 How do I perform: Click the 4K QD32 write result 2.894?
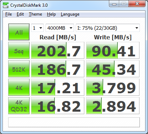click(x=113, y=106)
